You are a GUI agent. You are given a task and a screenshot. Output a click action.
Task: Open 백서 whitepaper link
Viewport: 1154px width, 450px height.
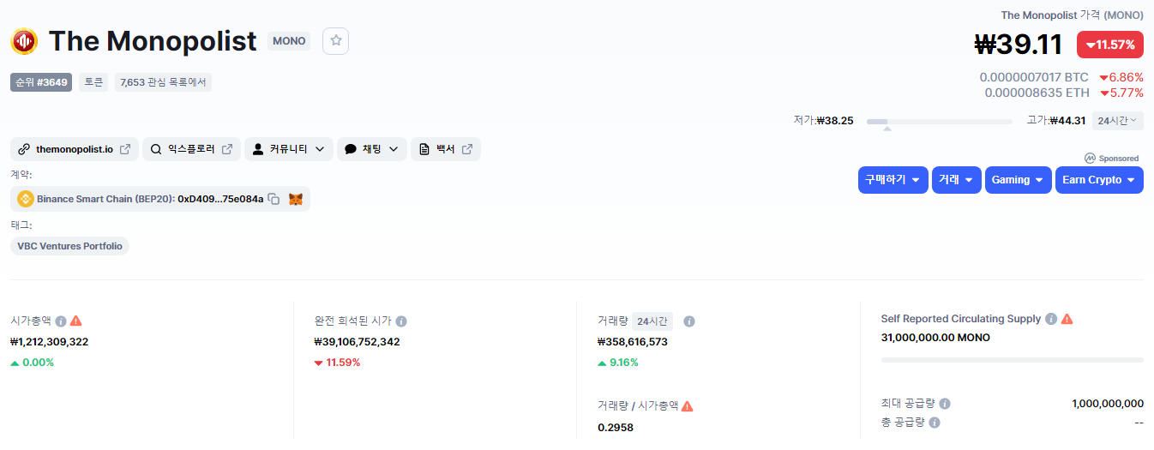tap(446, 149)
